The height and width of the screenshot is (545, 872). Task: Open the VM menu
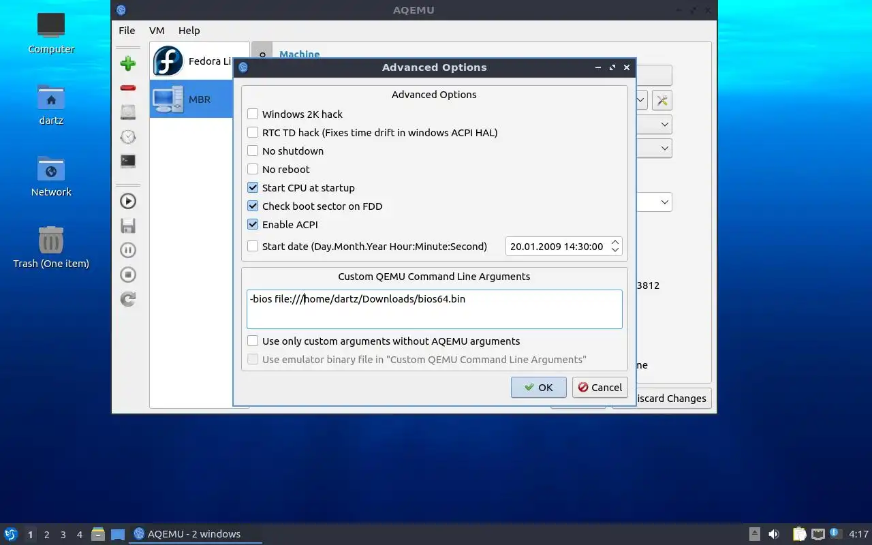157,31
